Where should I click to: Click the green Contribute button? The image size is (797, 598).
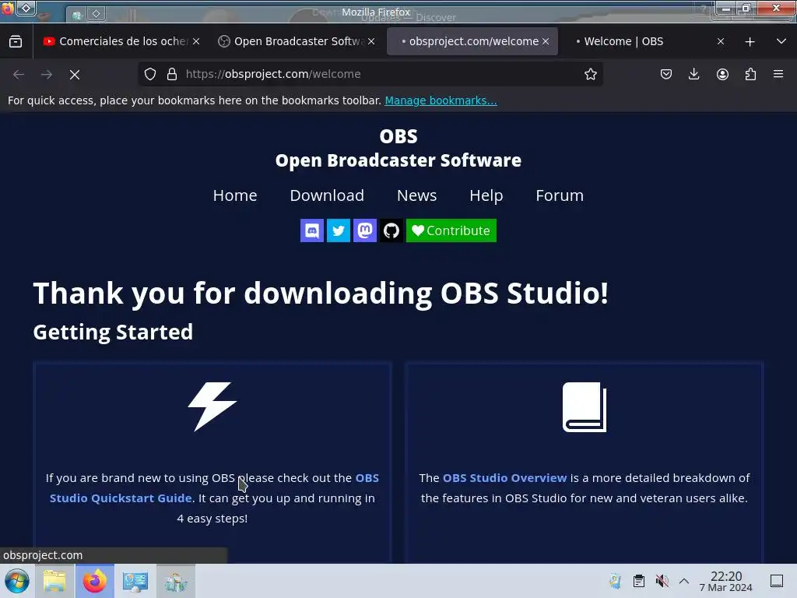[x=451, y=230]
